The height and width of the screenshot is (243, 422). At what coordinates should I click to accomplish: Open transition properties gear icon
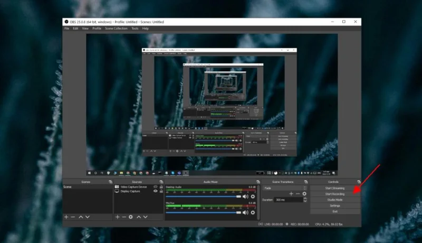(x=304, y=194)
